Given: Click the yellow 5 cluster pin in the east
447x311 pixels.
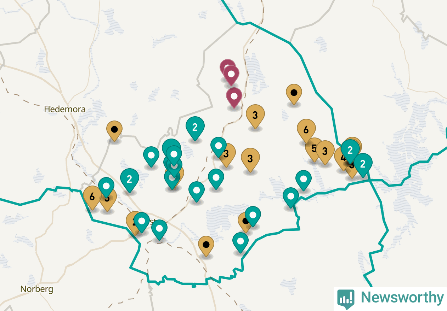Looking at the screenshot, I should 314,149.
